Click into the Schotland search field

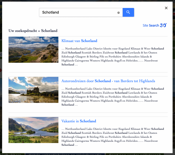[x=78, y=12]
